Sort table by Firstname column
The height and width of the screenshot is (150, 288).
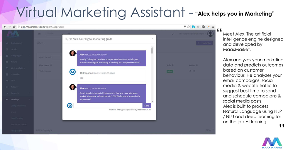coord(45,65)
